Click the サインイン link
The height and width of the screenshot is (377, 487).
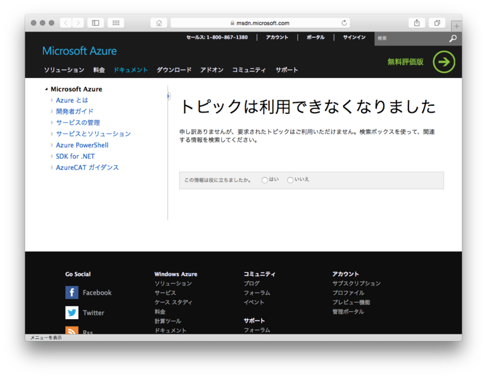354,37
